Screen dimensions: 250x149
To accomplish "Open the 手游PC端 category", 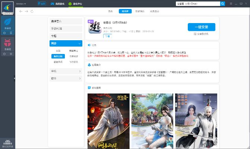I will [66, 29].
